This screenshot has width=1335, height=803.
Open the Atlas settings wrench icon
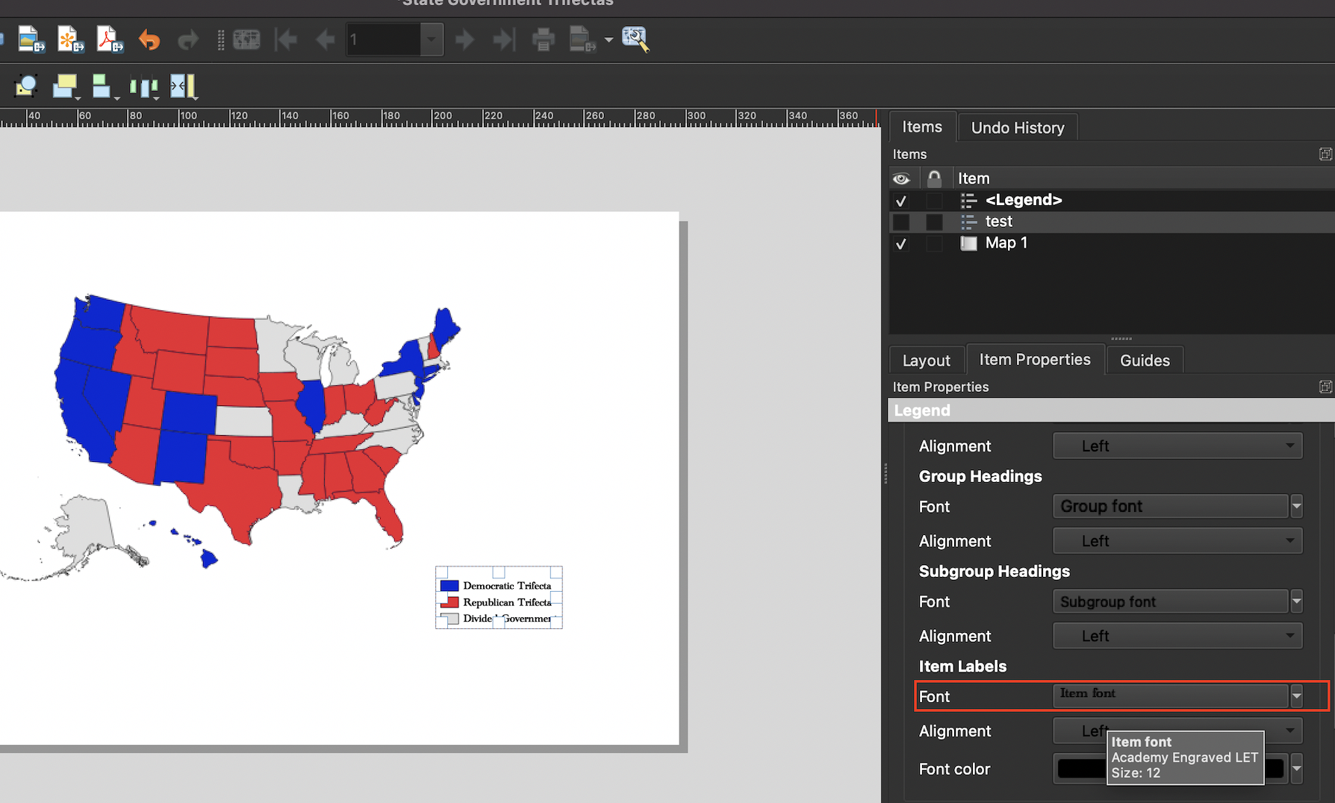635,39
